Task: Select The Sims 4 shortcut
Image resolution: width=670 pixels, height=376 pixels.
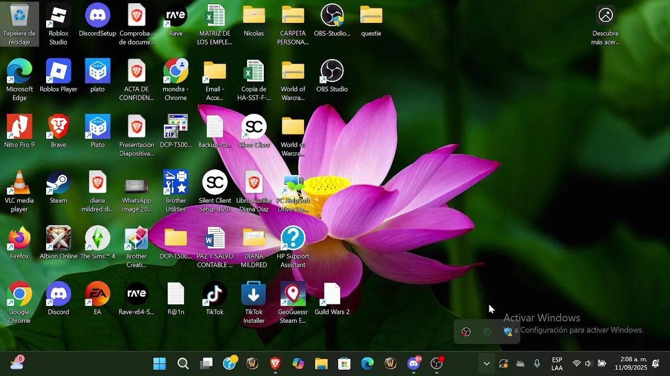Action: click(97, 244)
